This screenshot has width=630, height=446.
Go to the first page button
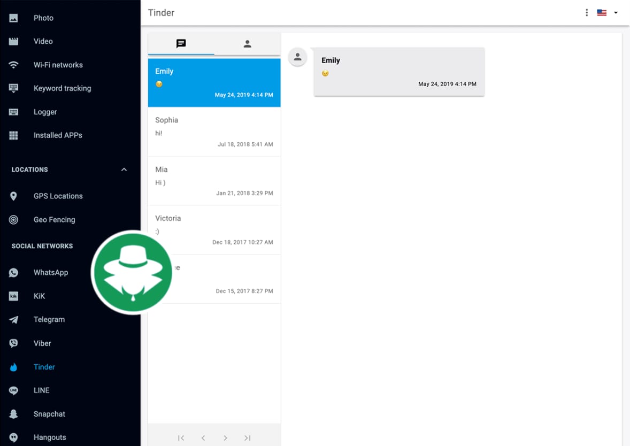tap(181, 438)
